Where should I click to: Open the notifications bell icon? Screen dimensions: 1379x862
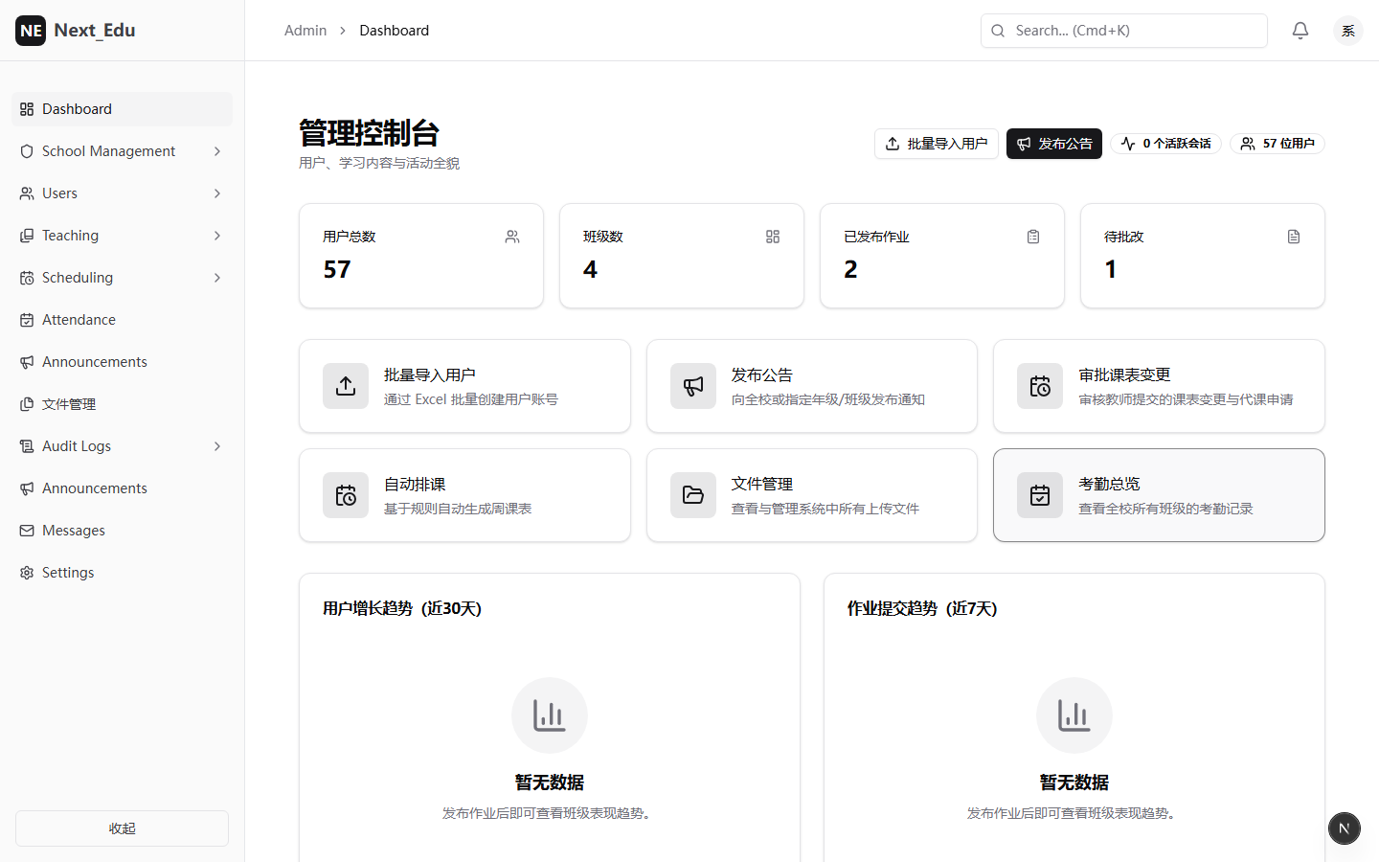point(1300,31)
